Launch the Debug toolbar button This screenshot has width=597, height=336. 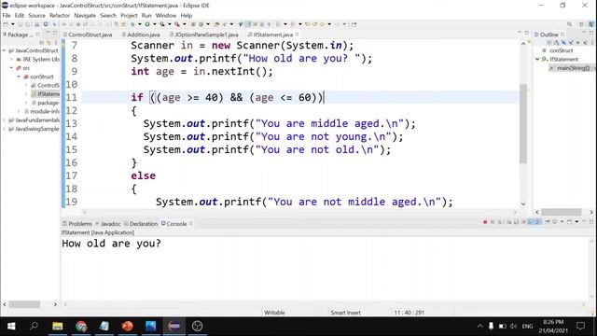click(132, 24)
